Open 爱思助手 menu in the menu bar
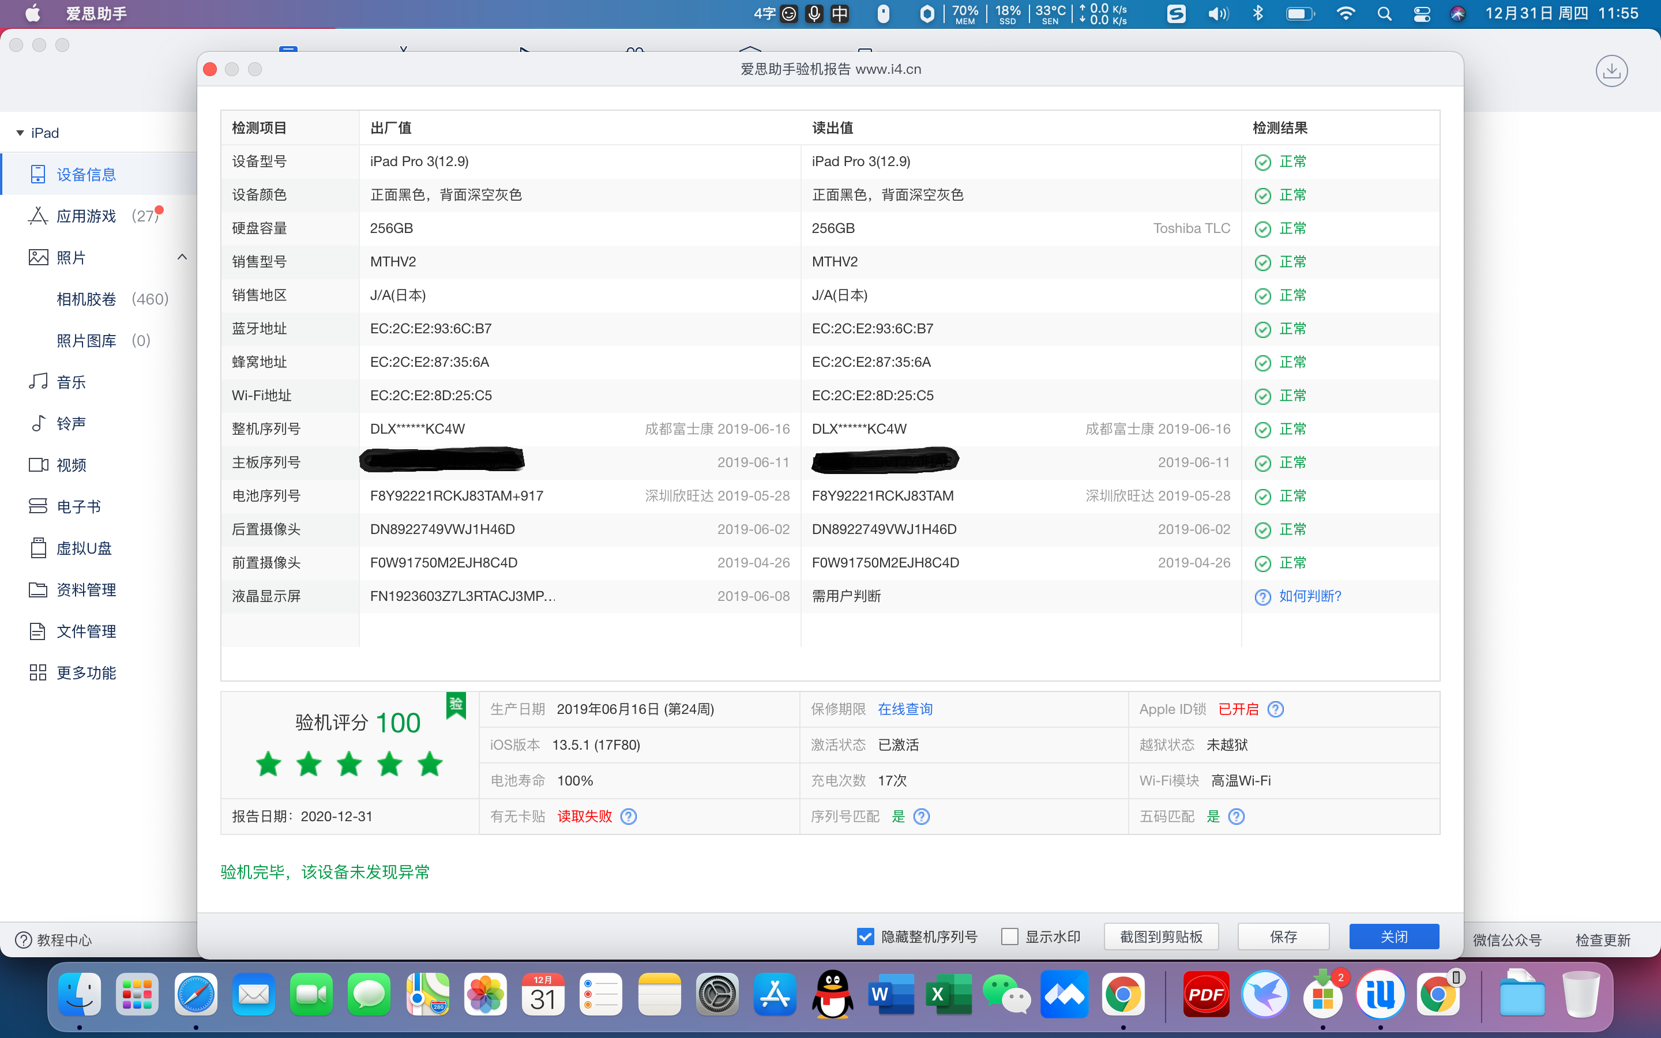The image size is (1661, 1038). click(96, 14)
